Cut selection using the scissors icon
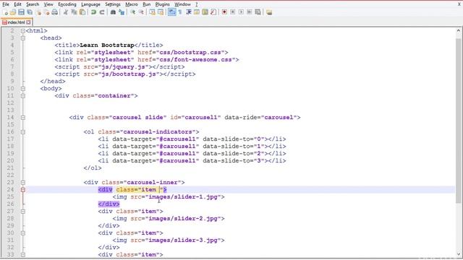This screenshot has height=260, width=463. tap(66, 12)
